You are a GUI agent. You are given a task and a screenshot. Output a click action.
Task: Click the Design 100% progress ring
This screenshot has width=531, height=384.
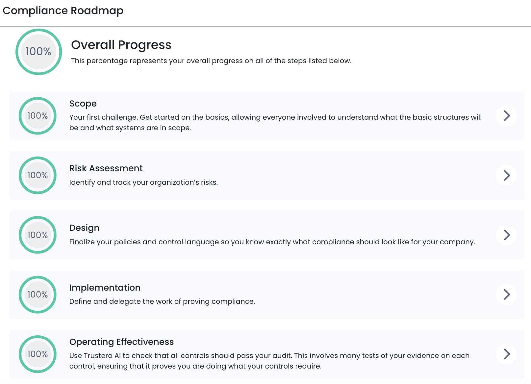(38, 235)
